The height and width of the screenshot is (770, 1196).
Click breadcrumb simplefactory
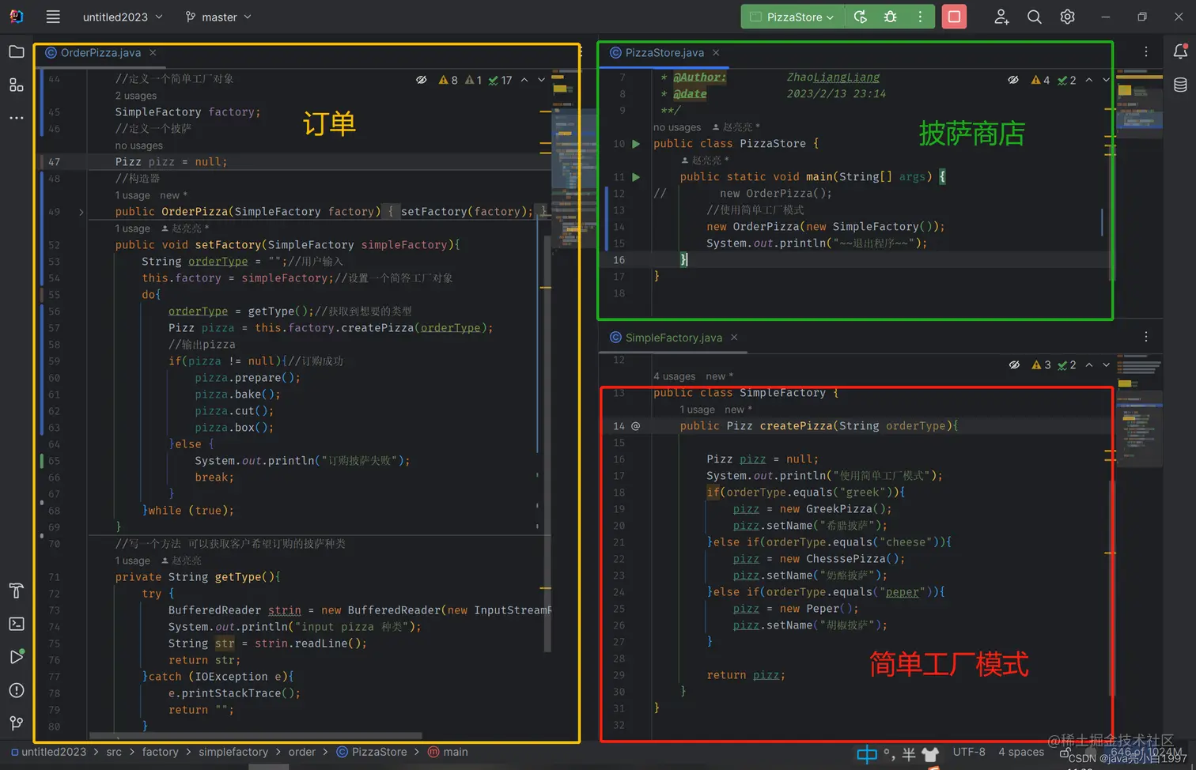click(233, 752)
